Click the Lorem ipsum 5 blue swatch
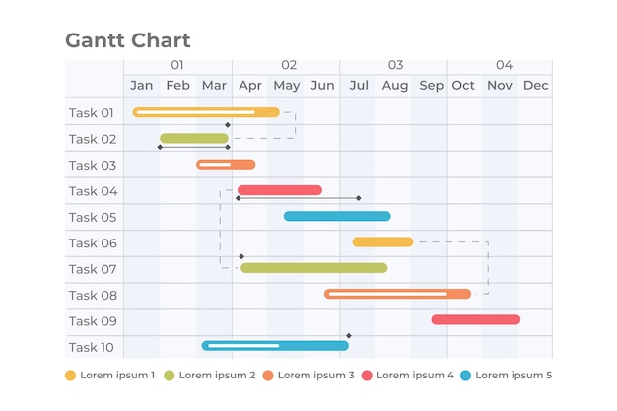 (465, 376)
